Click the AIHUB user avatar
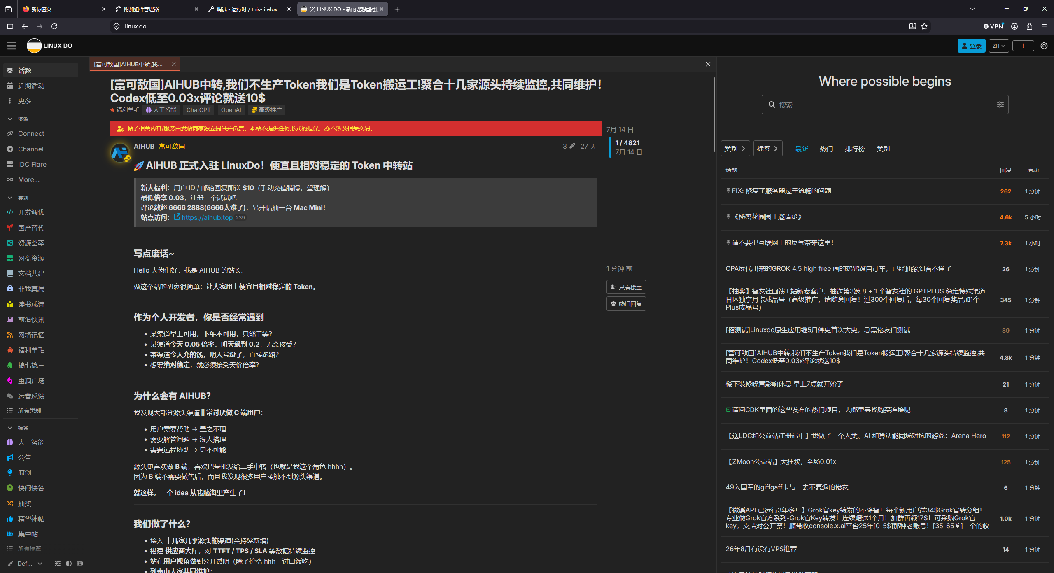Screen dimensions: 1054x573 coord(120,153)
